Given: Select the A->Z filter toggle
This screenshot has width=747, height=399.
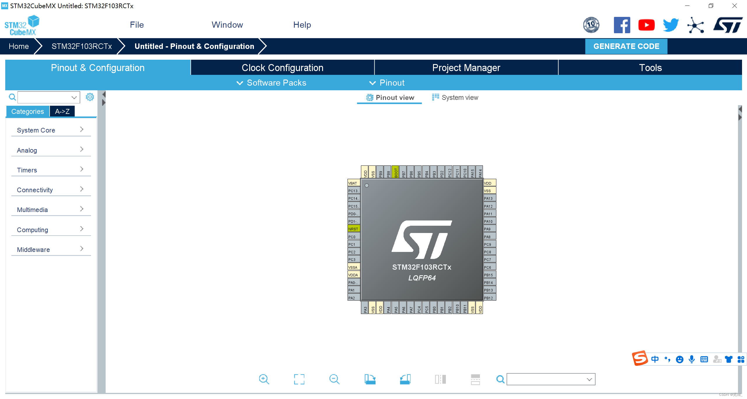Looking at the screenshot, I should 62,111.
